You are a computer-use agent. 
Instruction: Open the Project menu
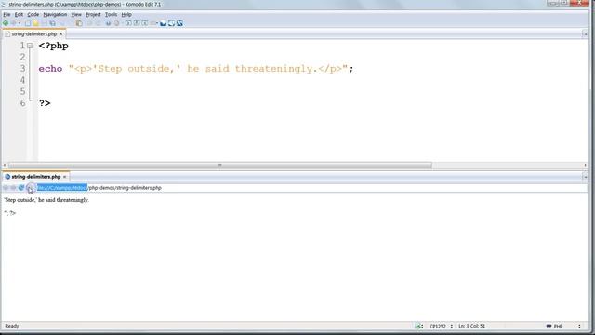pos(93,15)
